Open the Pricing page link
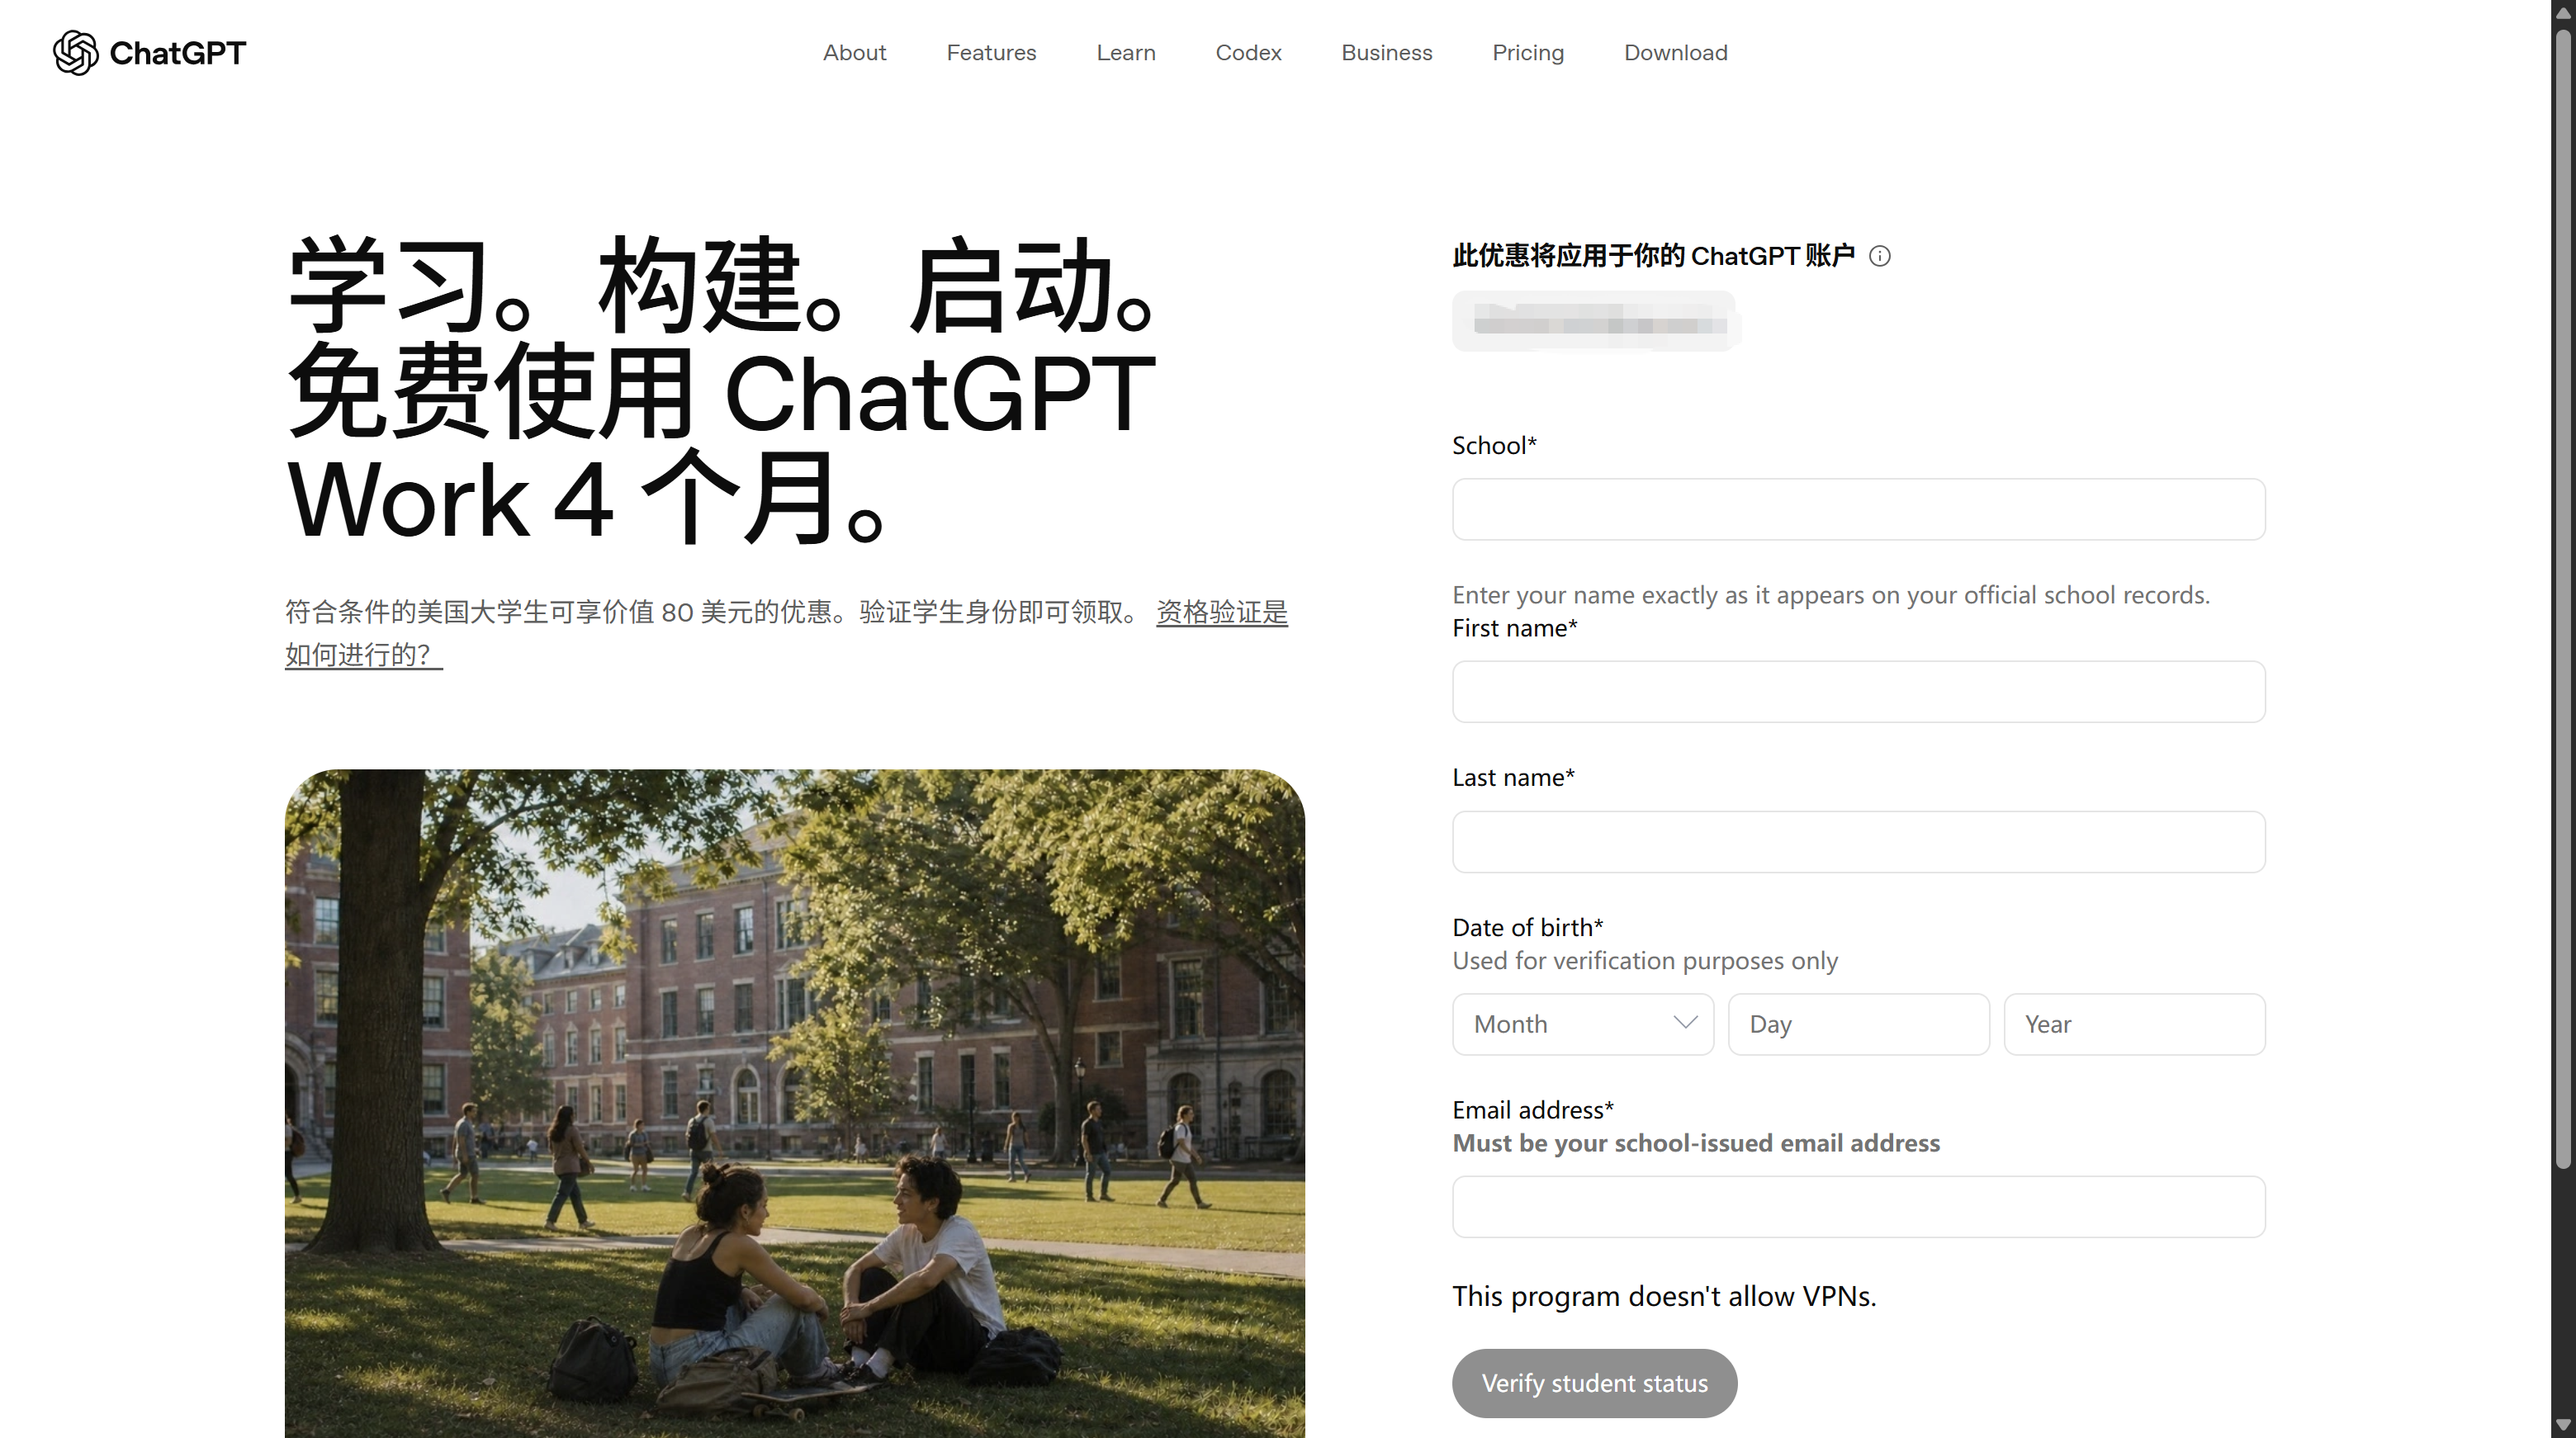2576x1438 pixels. point(1527,52)
